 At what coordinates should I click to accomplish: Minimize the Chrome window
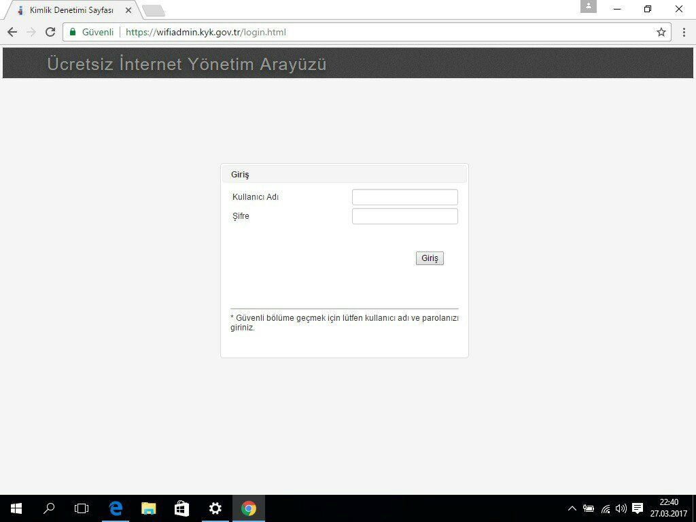pyautogui.click(x=617, y=9)
